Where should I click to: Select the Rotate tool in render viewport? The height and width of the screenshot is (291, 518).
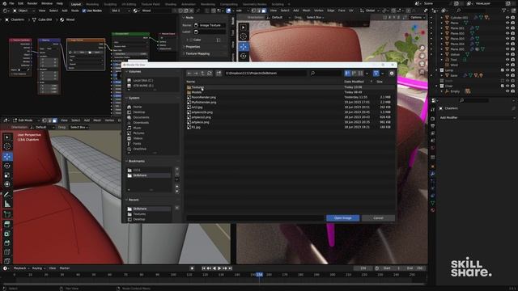[244, 56]
